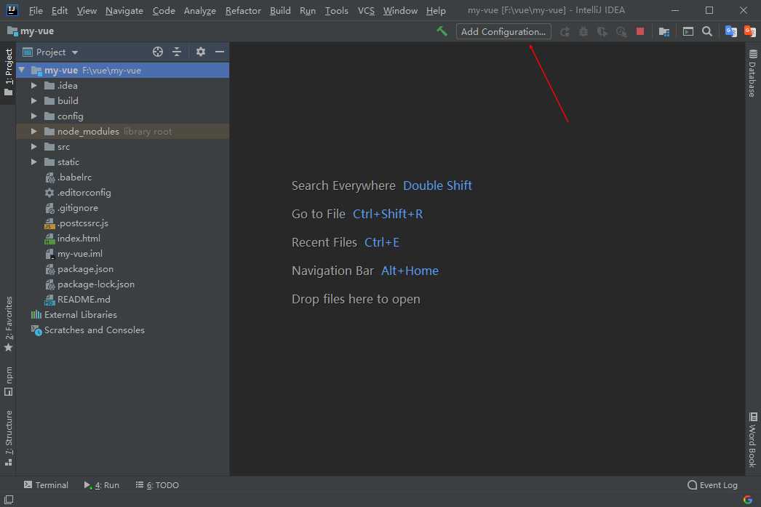Open the Help menu
Screen dimensions: 761x507
click(436, 10)
